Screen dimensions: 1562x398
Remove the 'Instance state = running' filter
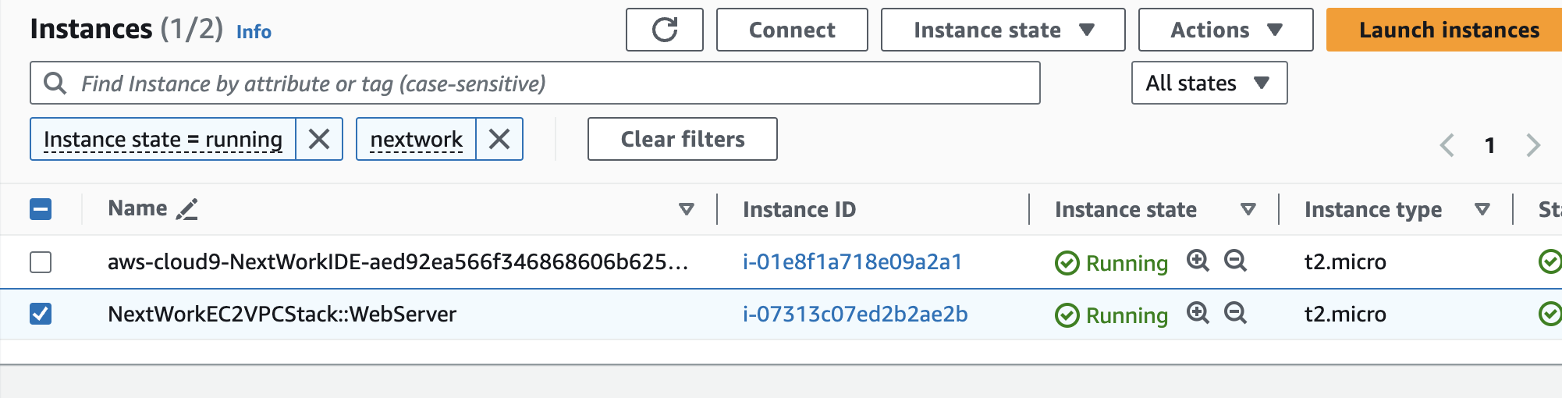tap(319, 139)
